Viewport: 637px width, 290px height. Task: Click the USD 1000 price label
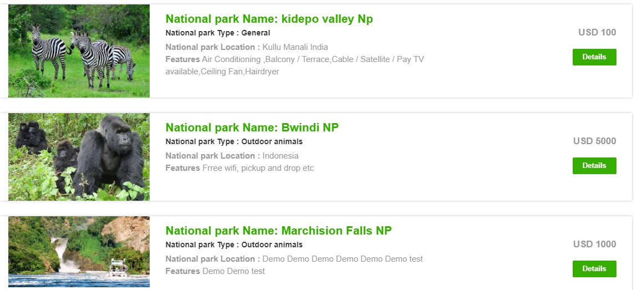click(594, 245)
